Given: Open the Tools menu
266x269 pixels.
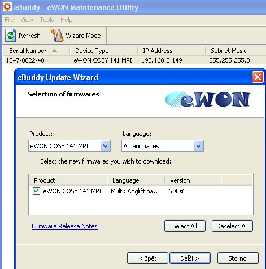Looking at the screenshot, I should pyautogui.click(x=47, y=20).
